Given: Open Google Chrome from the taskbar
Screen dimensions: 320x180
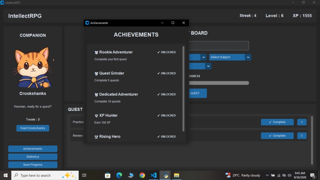Looking at the screenshot, I should click(x=142, y=175).
